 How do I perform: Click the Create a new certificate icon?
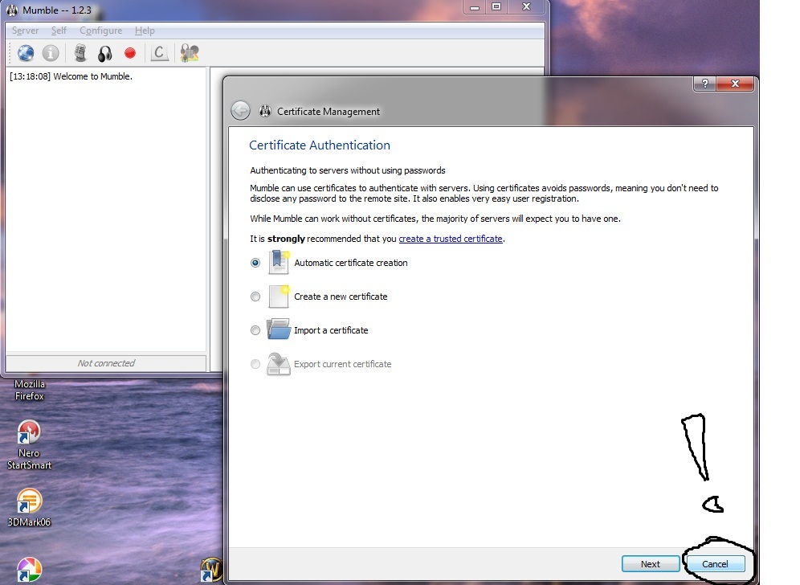279,296
